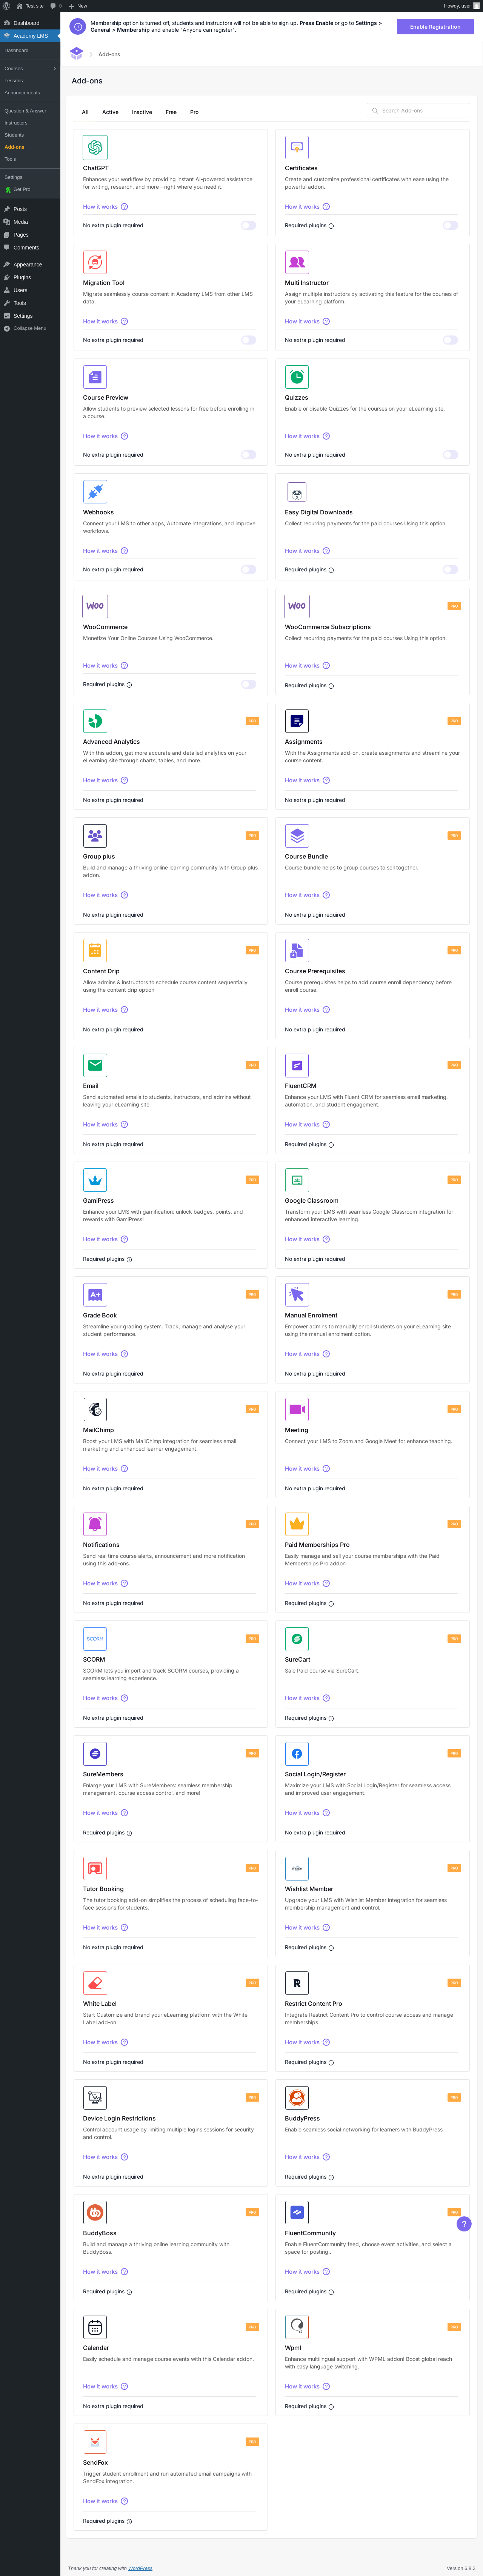Open Get Pro in the sidebar
The image size is (483, 2576).
tap(22, 189)
